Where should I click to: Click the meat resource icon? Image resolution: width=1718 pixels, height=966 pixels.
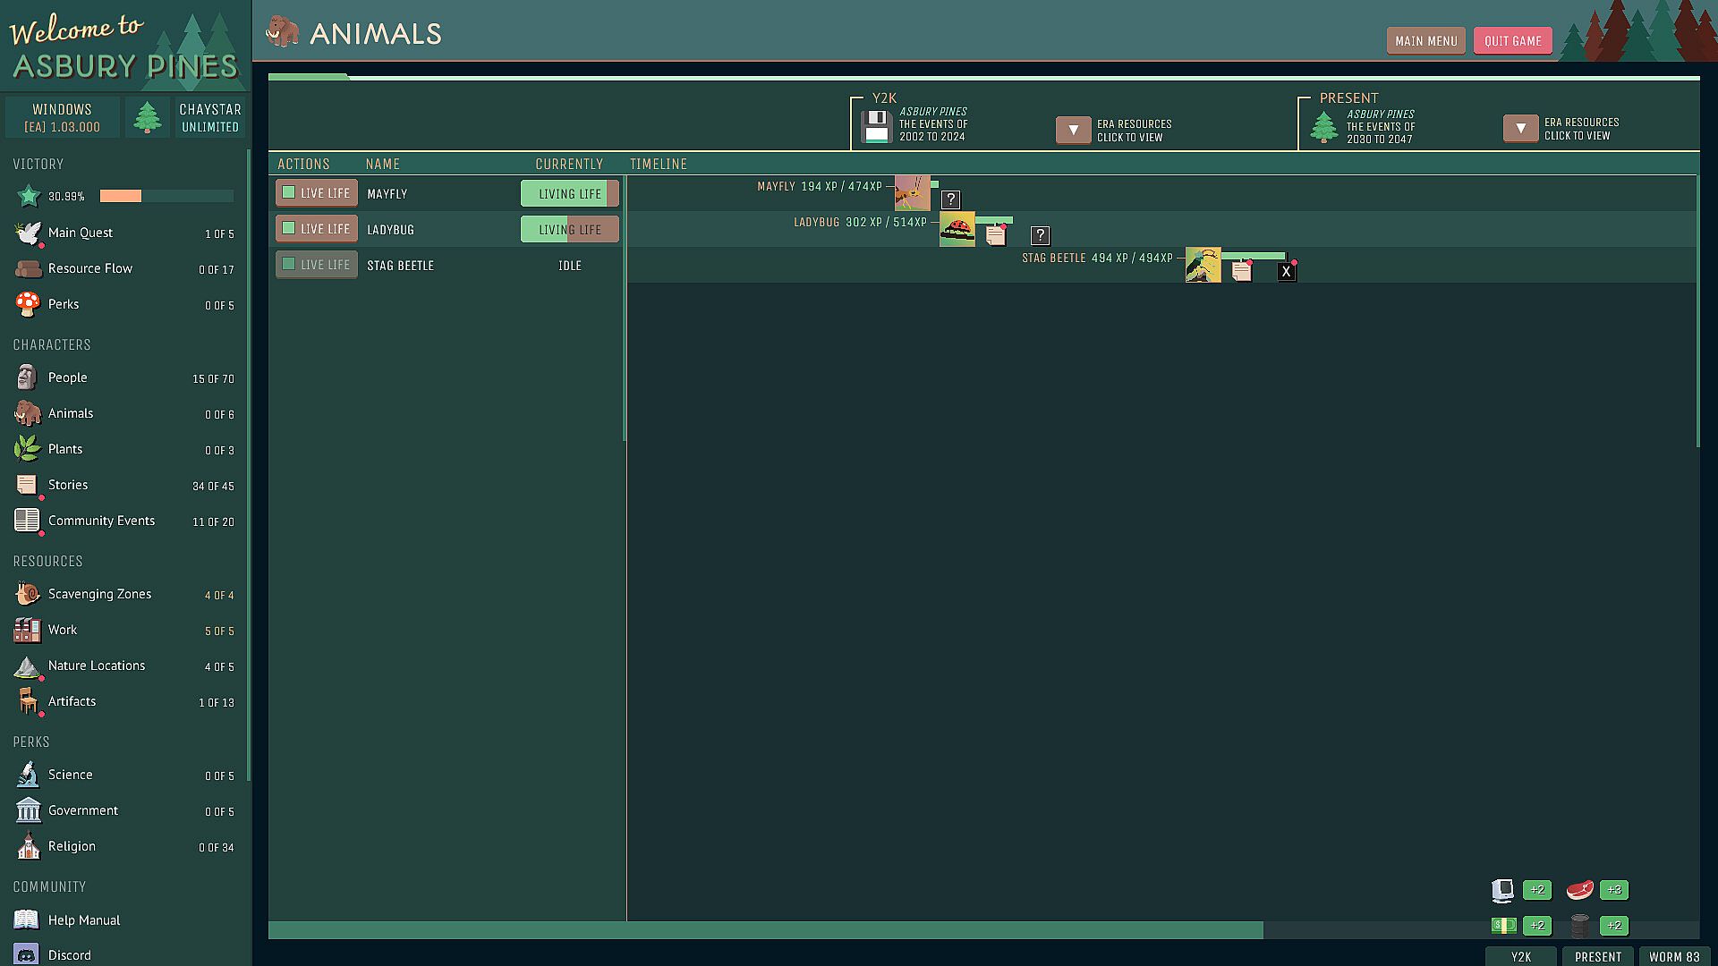click(x=1579, y=890)
